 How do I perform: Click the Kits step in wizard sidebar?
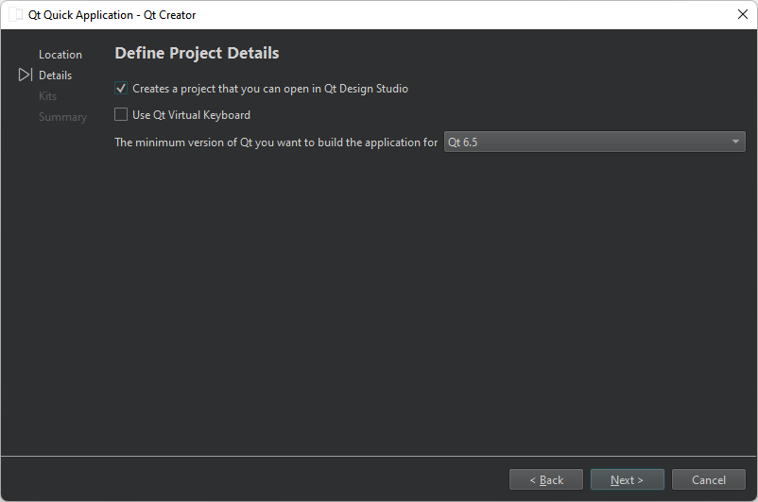click(47, 96)
